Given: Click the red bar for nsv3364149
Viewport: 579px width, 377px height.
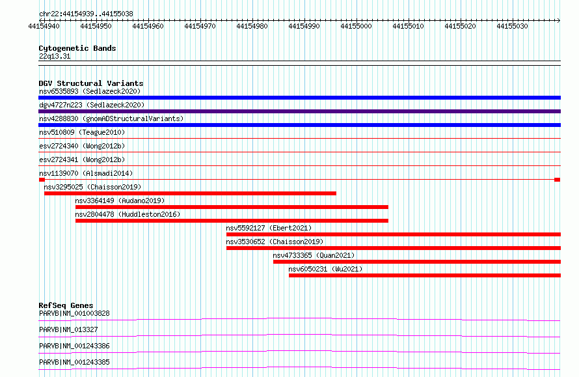Looking at the screenshot, I should [x=232, y=207].
